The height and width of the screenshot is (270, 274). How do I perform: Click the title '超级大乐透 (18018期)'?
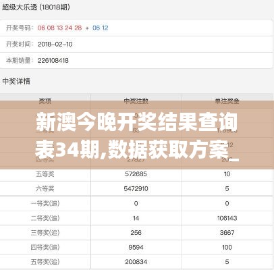tap(36, 7)
